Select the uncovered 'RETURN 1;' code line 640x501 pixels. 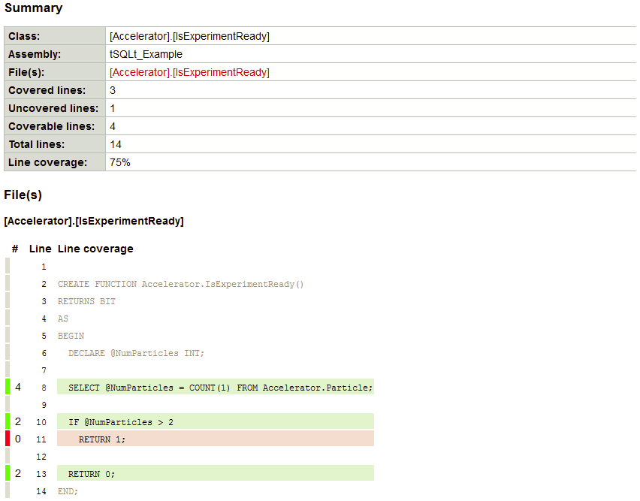102,439
